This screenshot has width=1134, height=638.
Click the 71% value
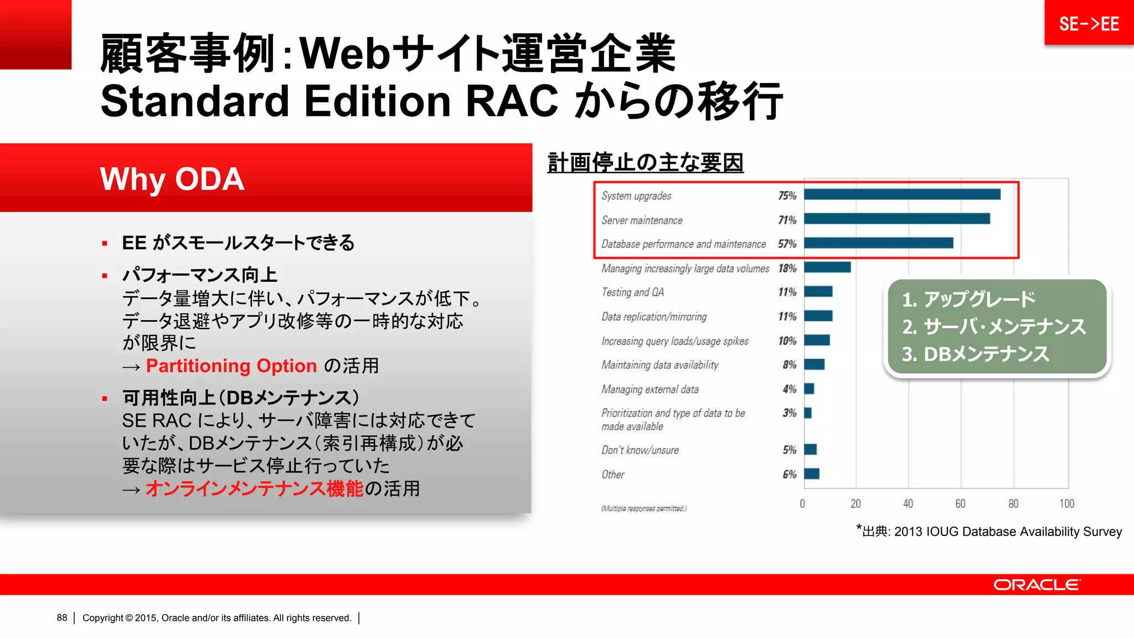(787, 220)
